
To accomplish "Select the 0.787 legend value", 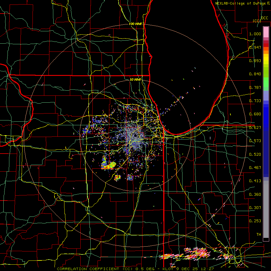I will click(x=255, y=87).
